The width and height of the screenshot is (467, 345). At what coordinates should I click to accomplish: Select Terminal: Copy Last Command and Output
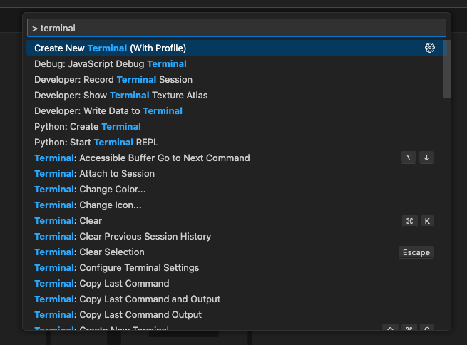pyautogui.click(x=237, y=299)
